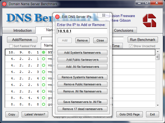Close the Edit DNS Server IPs dialog with X
Image resolution: width=165 pixels, height=123 pixels.
tap(104, 15)
